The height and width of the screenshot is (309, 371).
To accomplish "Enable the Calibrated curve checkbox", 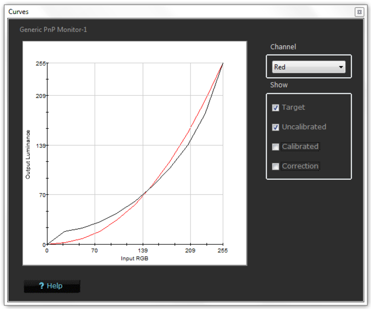I will coord(276,147).
